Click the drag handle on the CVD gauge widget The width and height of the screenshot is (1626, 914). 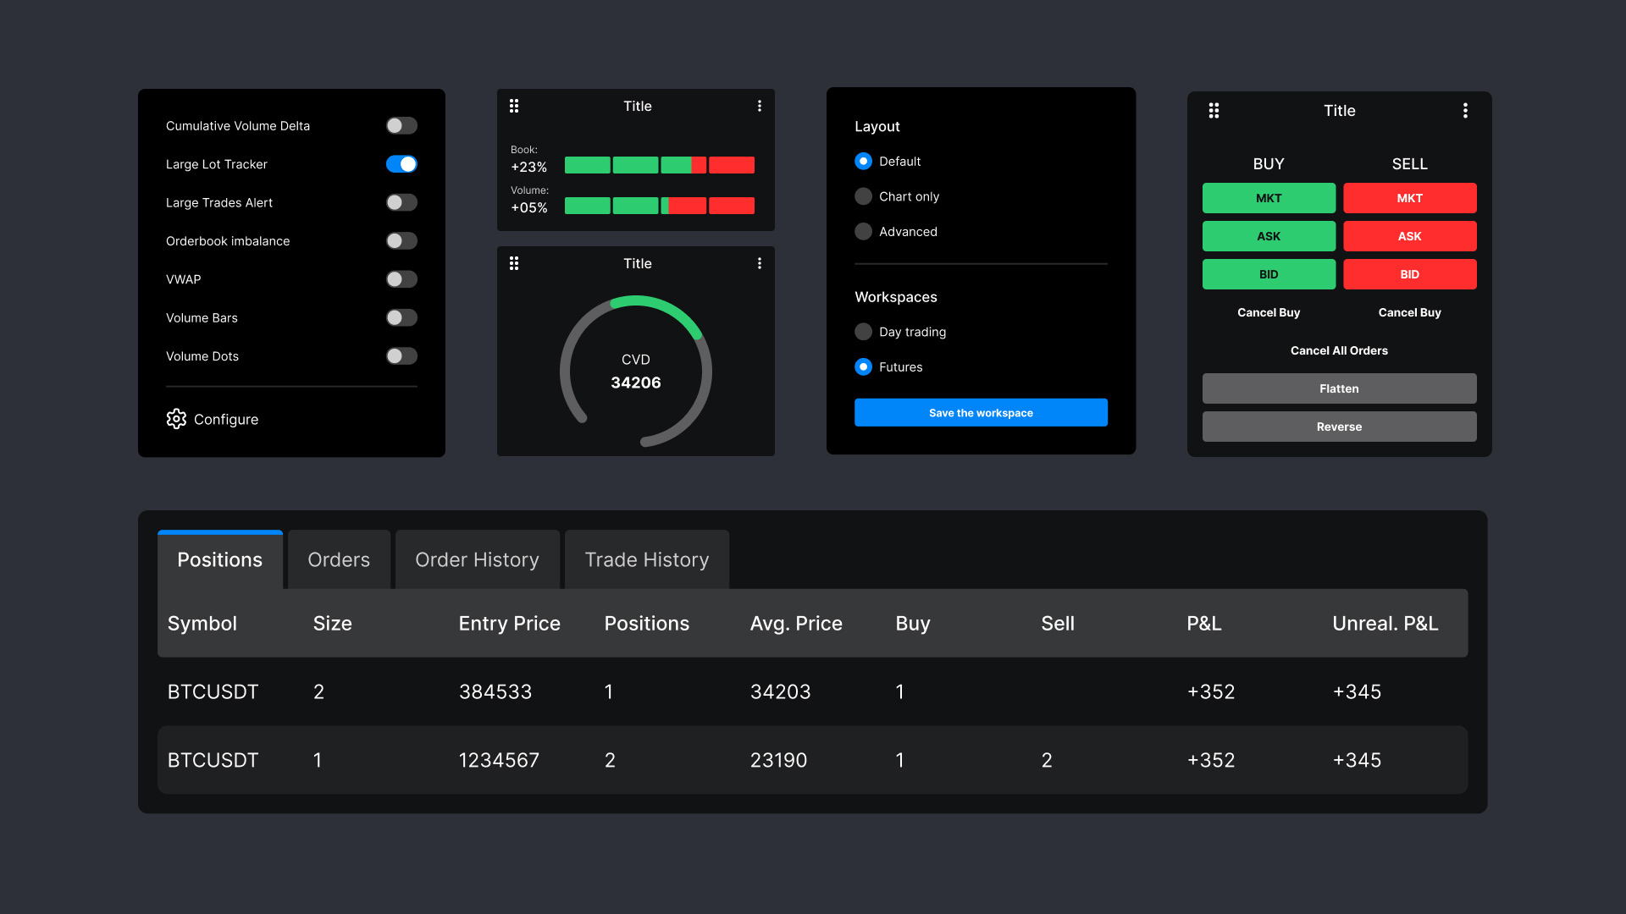point(515,263)
